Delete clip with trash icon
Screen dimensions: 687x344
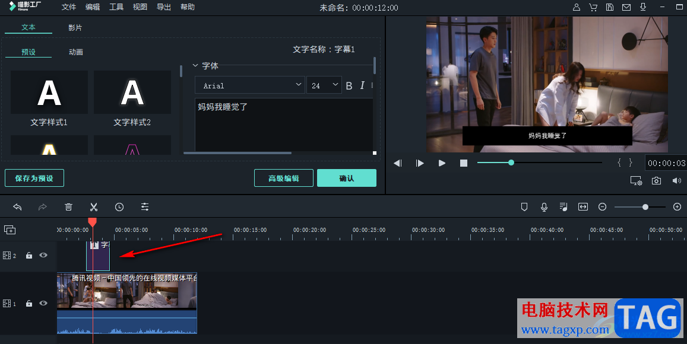(68, 207)
